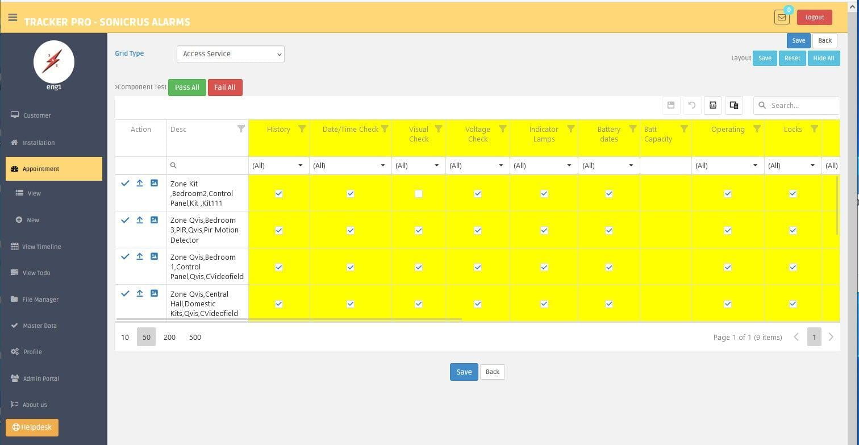The image size is (859, 445).
Task: Enable Visual Check for the Zone Kit row
Action: coord(419,193)
